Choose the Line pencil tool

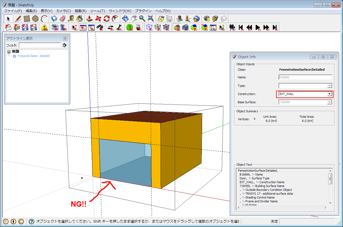(18, 19)
